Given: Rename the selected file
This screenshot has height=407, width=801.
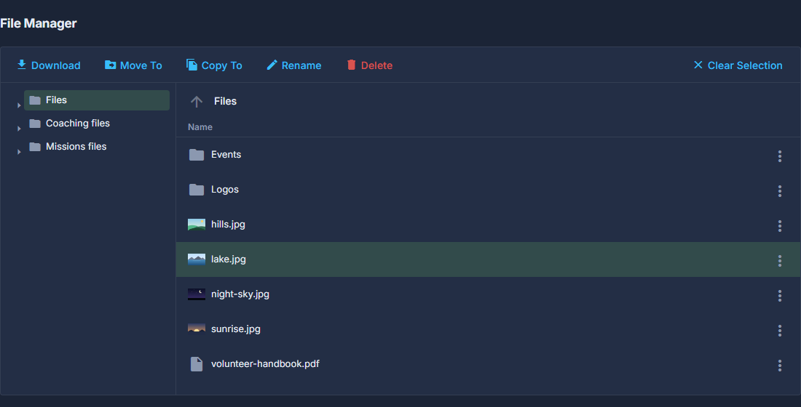Looking at the screenshot, I should [293, 65].
